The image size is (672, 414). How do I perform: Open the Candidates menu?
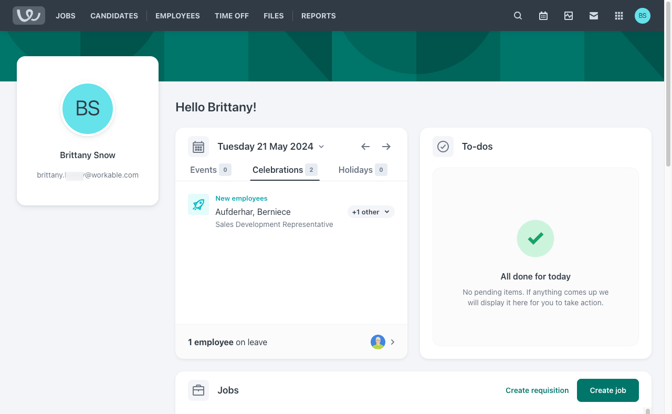pyautogui.click(x=114, y=16)
